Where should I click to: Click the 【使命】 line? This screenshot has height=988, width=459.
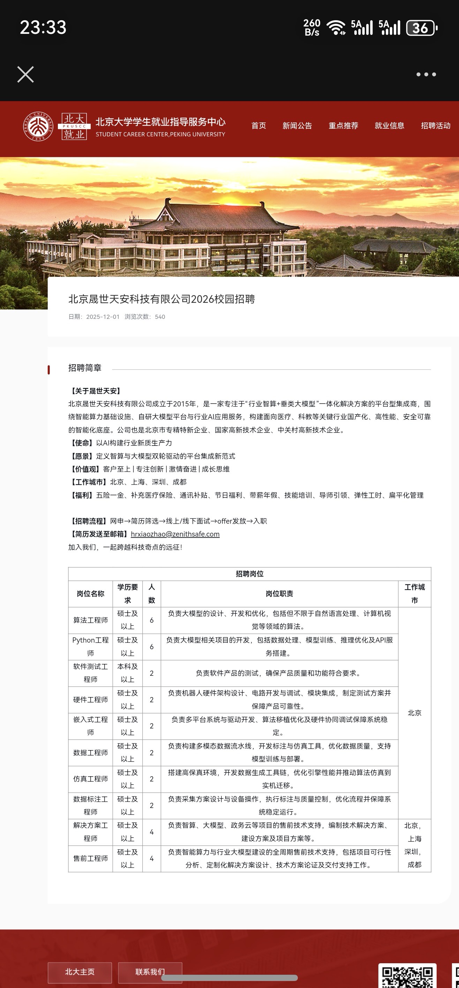point(120,443)
